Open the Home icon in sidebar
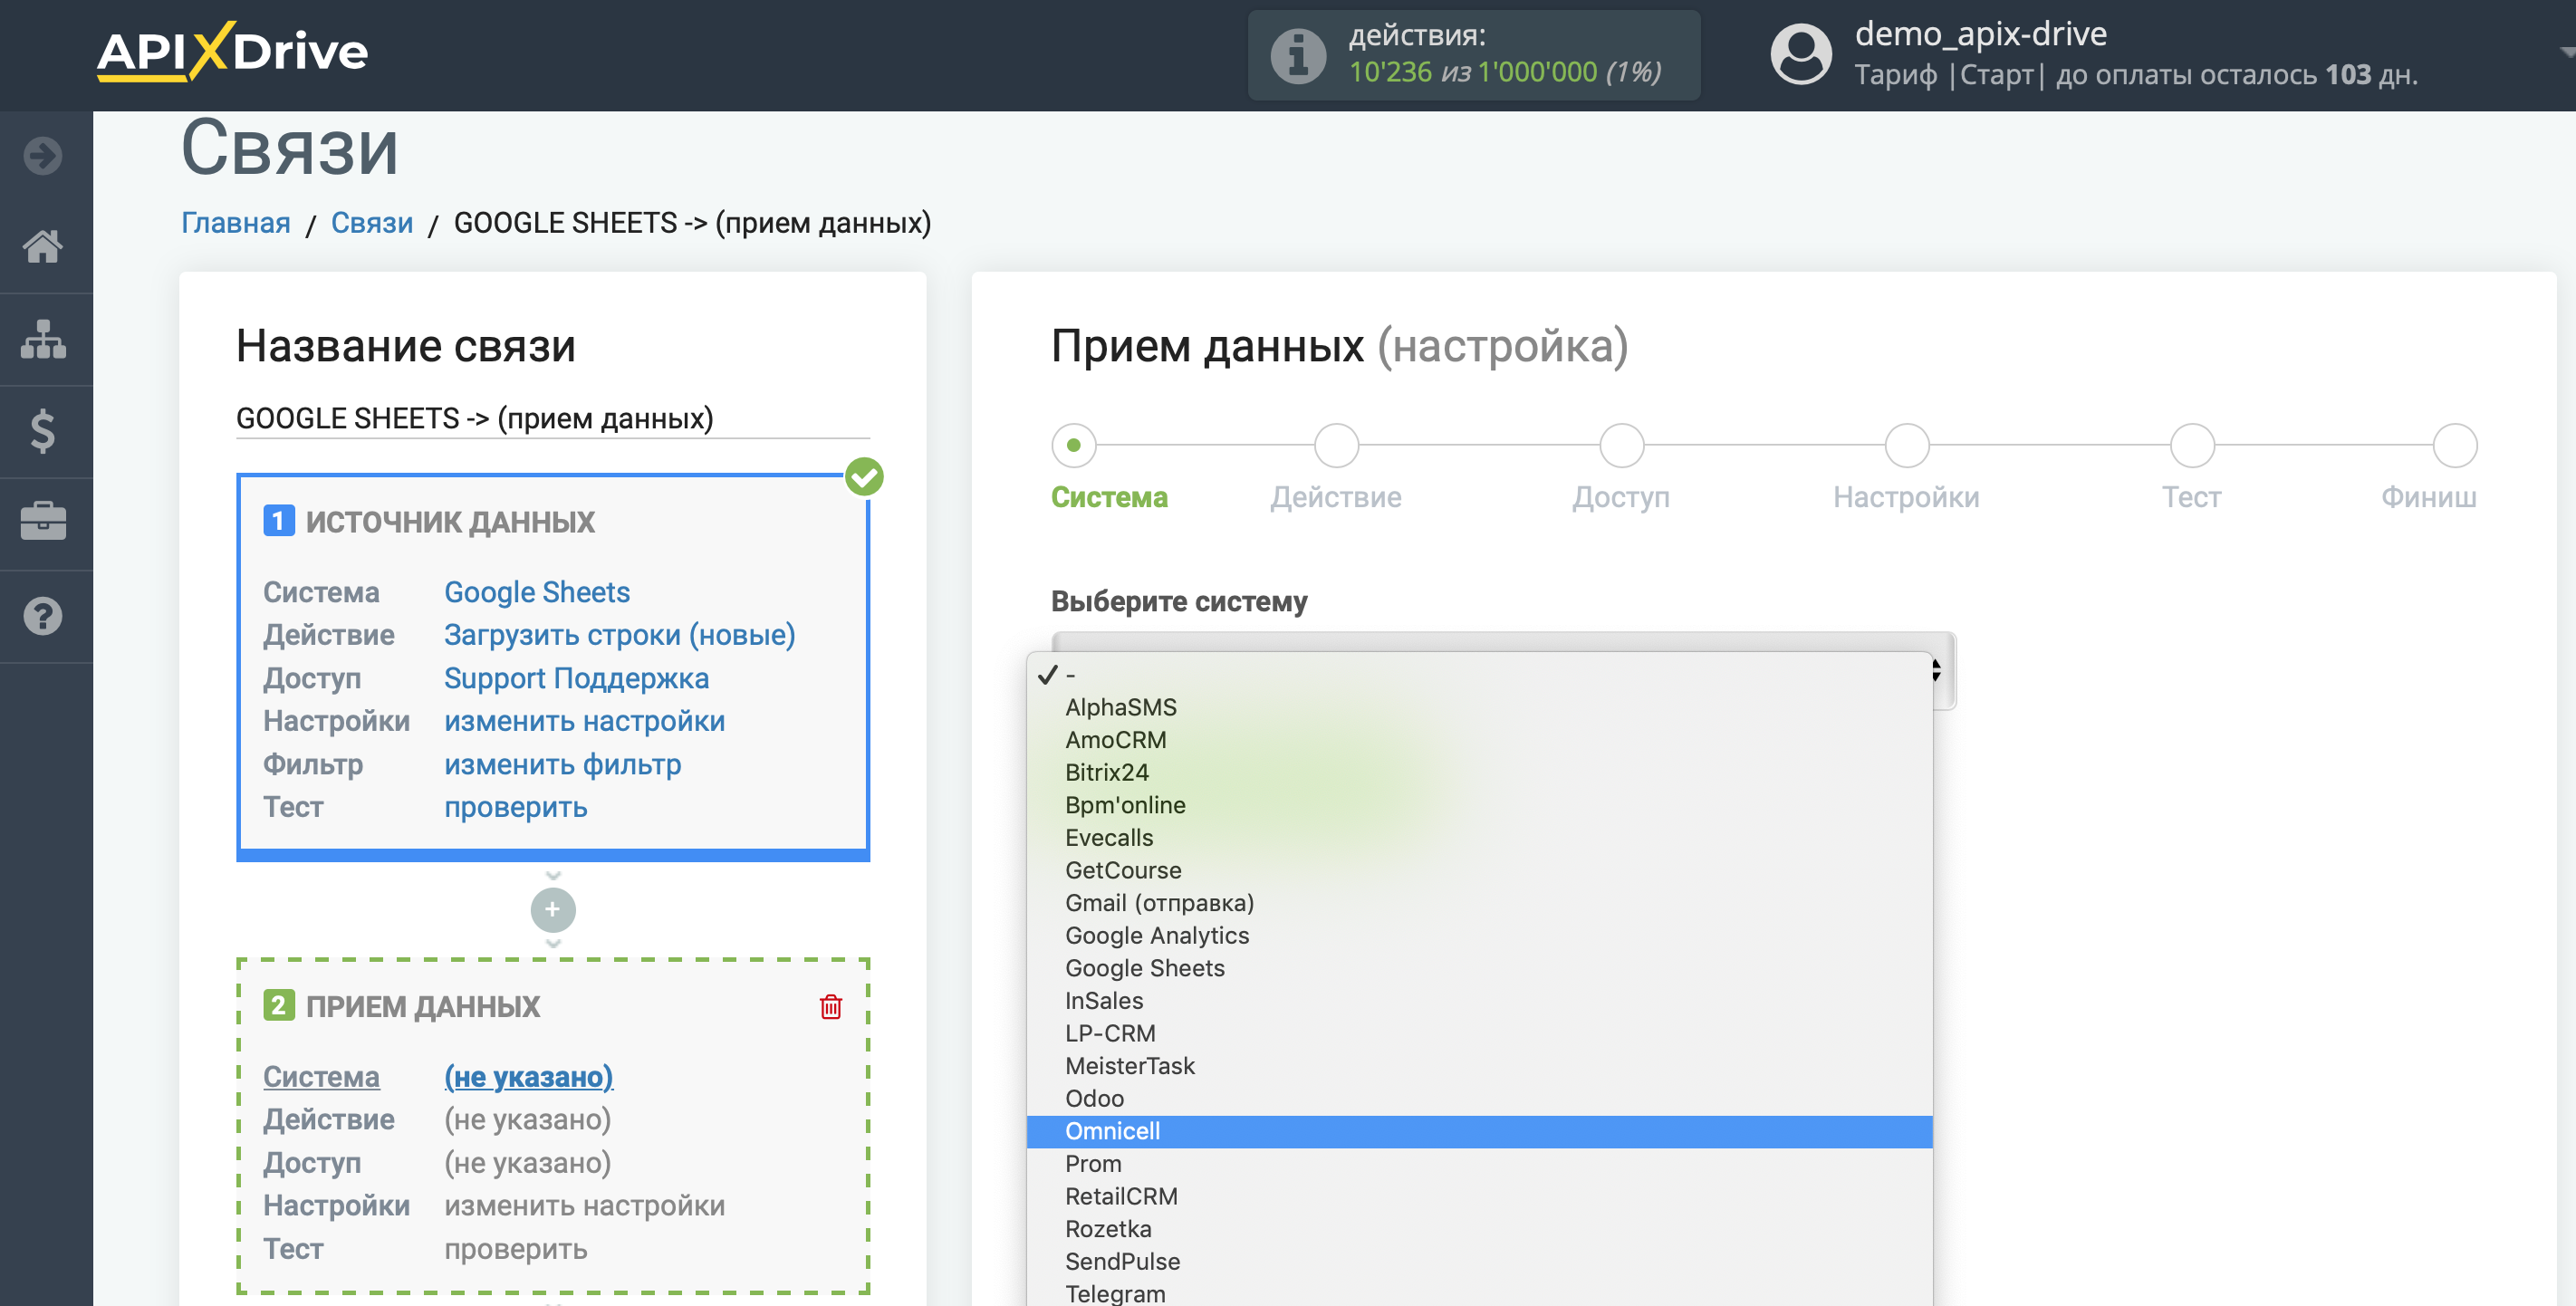Image resolution: width=2576 pixels, height=1306 pixels. 43,246
